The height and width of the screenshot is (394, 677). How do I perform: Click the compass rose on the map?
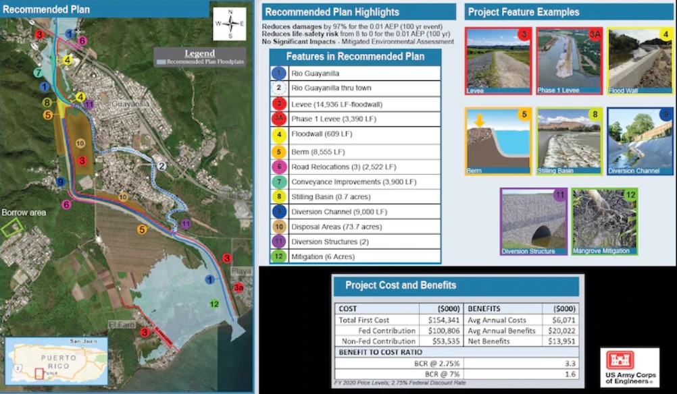pyautogui.click(x=230, y=24)
